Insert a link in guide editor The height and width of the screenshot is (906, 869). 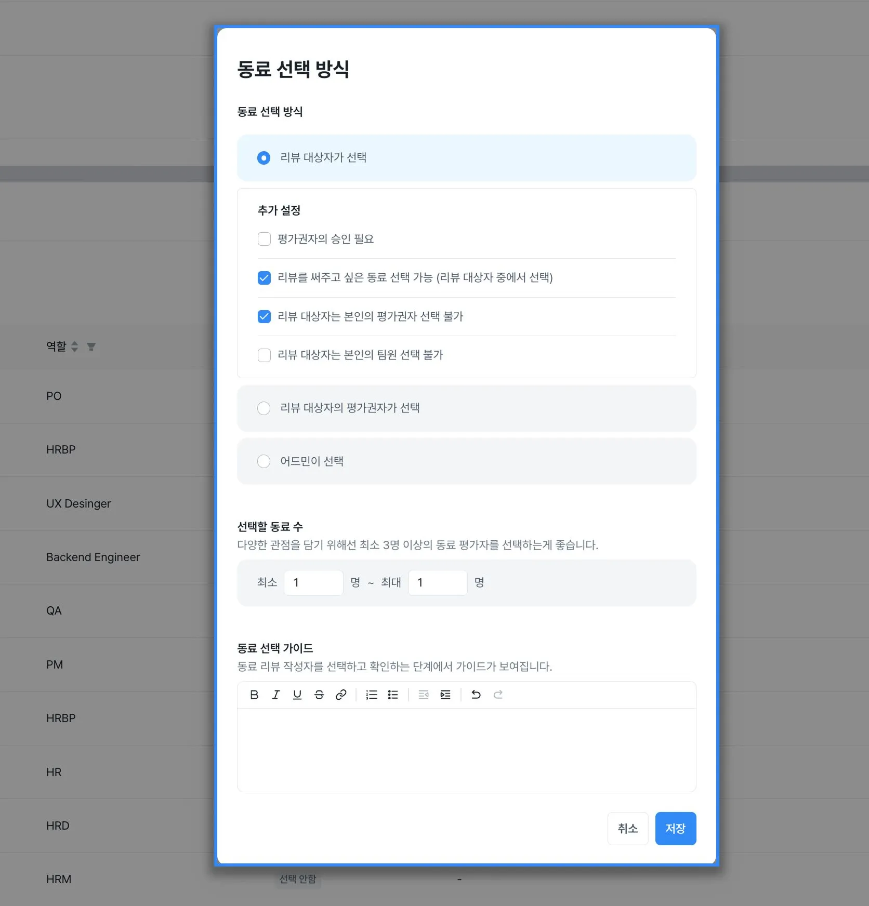(x=341, y=695)
